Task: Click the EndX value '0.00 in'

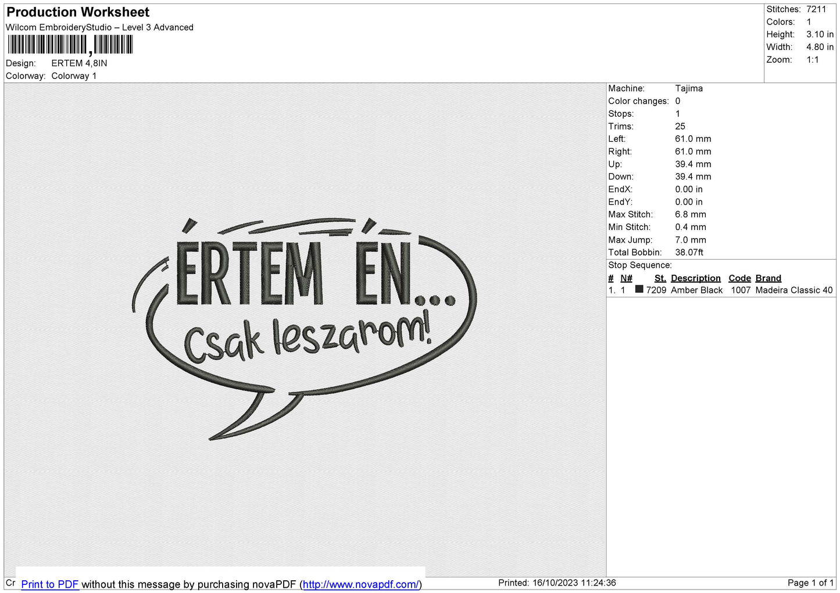Action: (x=689, y=189)
